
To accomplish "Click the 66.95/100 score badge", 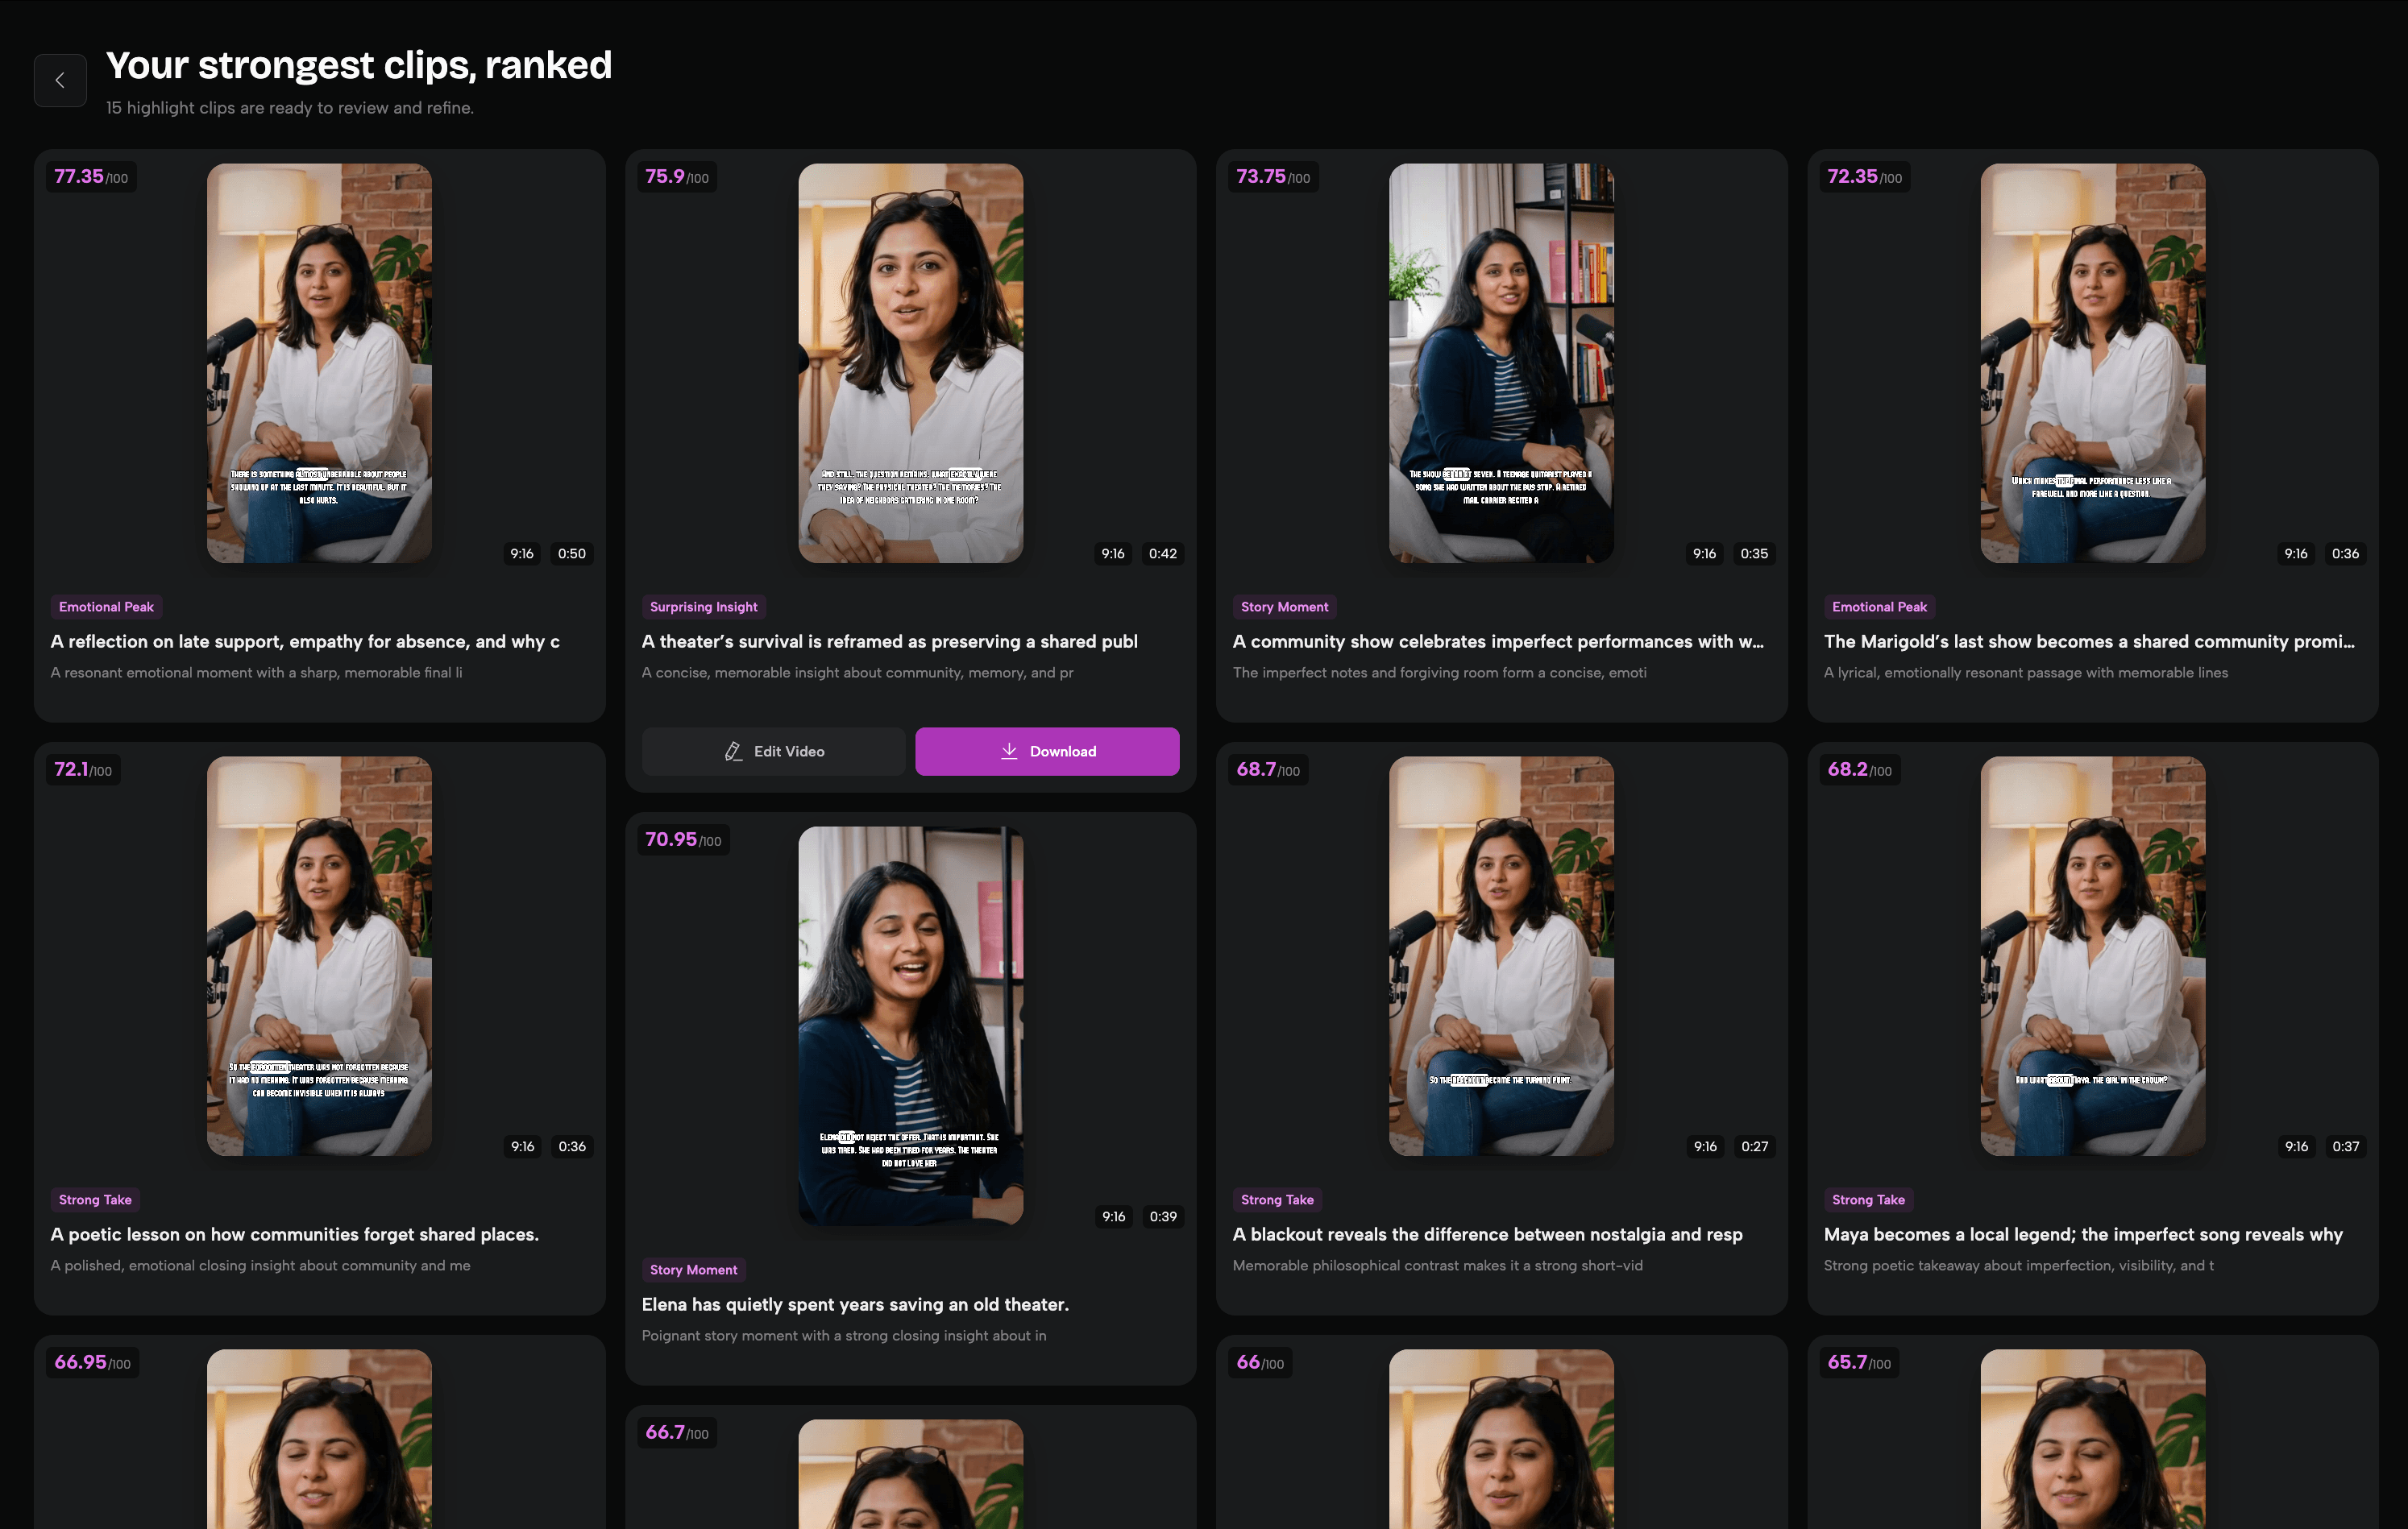I will coord(92,1363).
